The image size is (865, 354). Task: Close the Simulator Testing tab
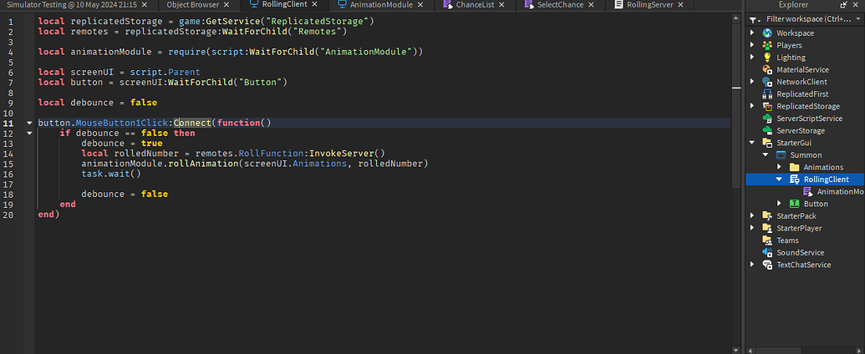(145, 4)
